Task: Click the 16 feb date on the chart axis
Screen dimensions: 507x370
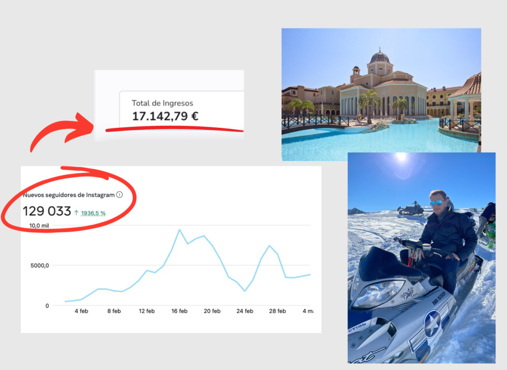Action: (179, 311)
